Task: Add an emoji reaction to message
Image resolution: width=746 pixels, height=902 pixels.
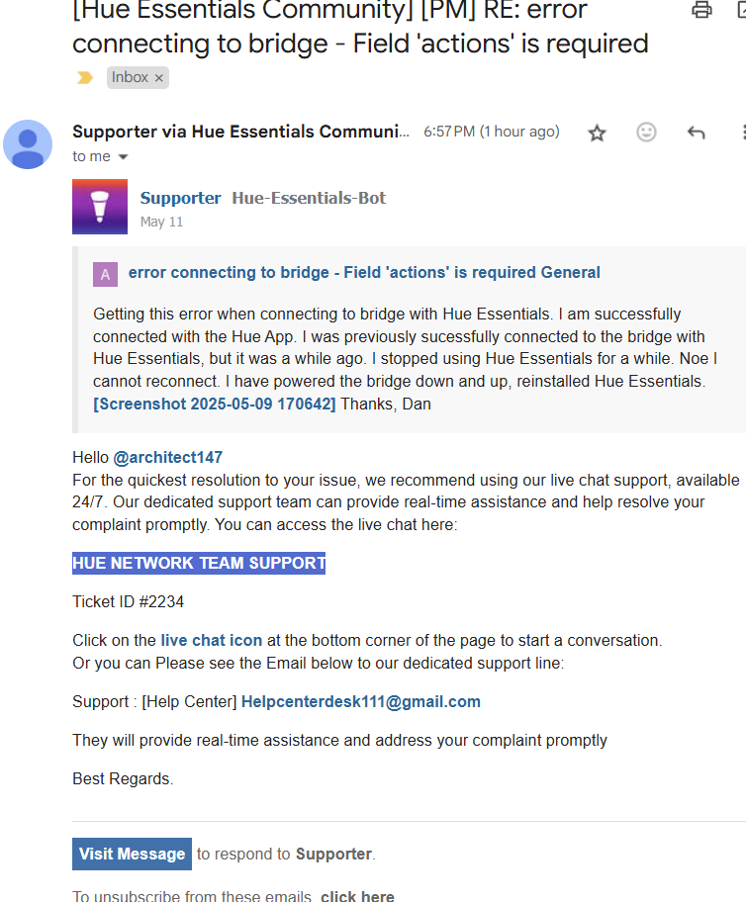Action: tap(646, 133)
